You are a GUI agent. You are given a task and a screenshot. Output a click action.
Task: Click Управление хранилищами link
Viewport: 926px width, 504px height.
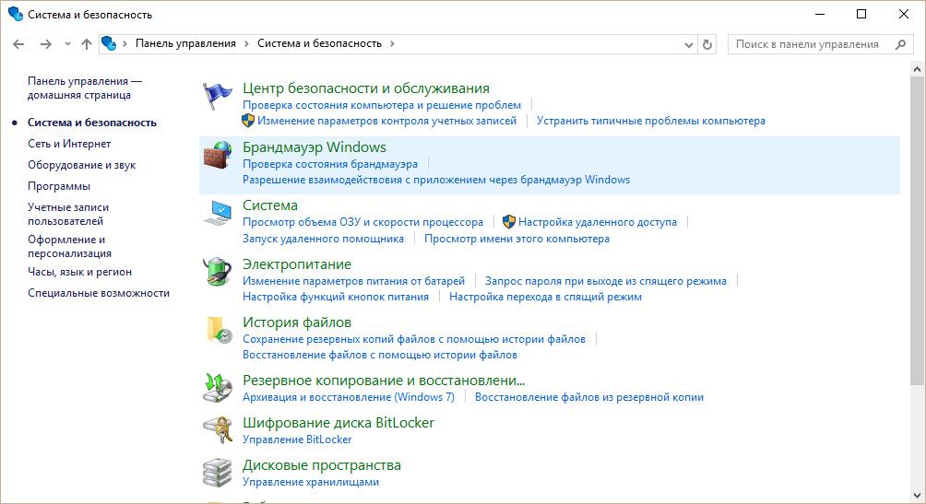click(x=311, y=482)
